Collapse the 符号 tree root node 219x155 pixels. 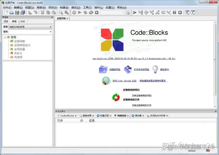pyautogui.click(x=5, y=37)
